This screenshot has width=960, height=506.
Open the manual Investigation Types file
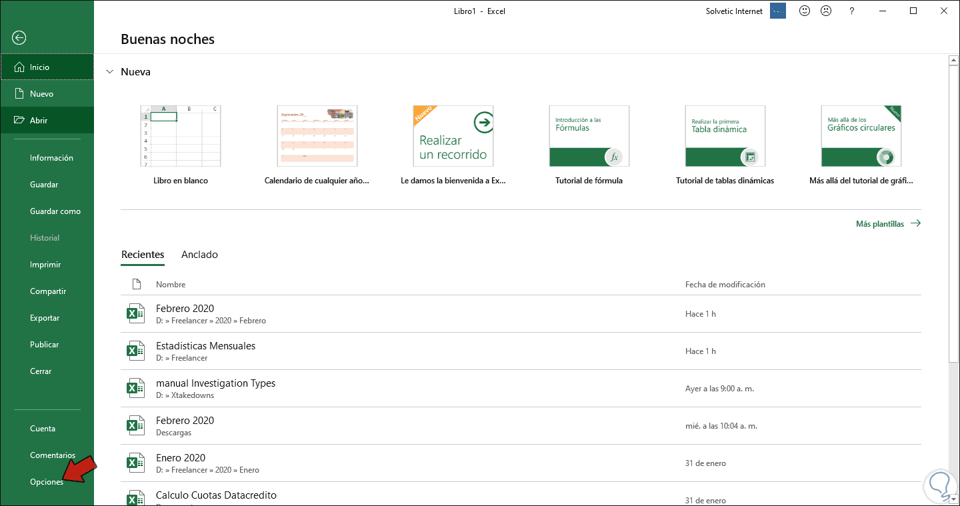coord(215,383)
